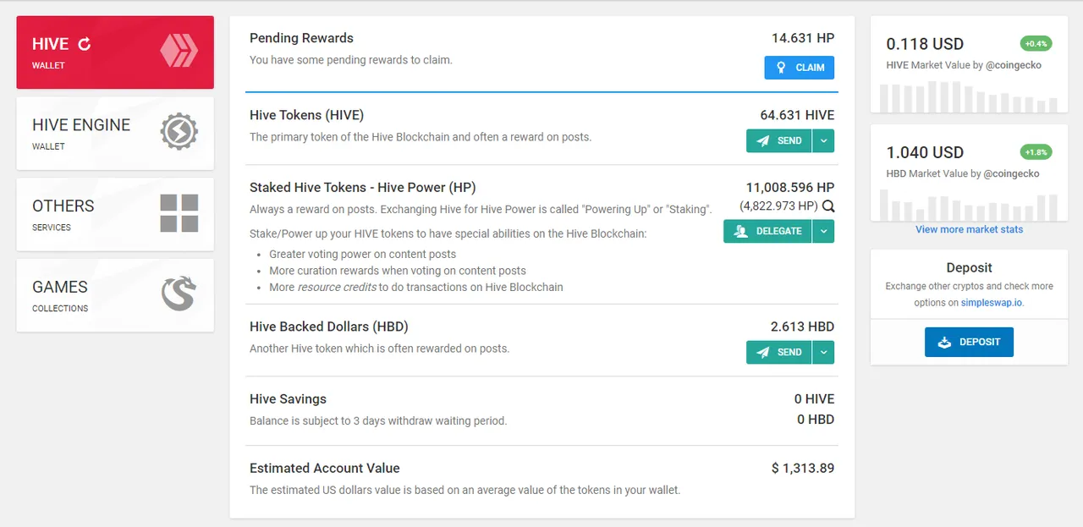The height and width of the screenshot is (527, 1083).
Task: Click the DEPOSIT button
Action: 969,342
